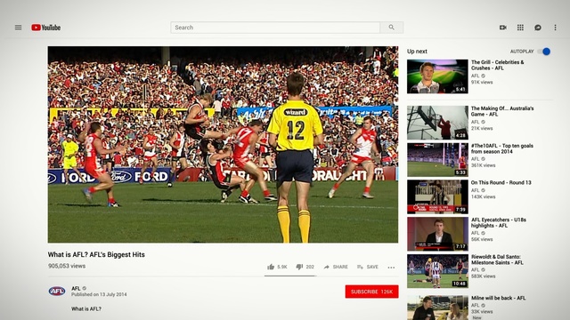Select title 'Milne will be back - AFL'
The width and height of the screenshot is (570, 320).
tap(499, 298)
